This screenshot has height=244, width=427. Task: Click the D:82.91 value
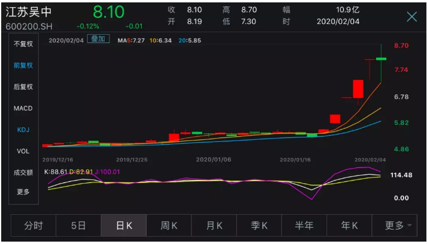click(81, 172)
